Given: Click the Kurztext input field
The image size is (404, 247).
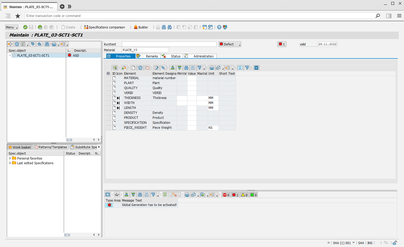Looking at the screenshot, I should tap(169, 44).
